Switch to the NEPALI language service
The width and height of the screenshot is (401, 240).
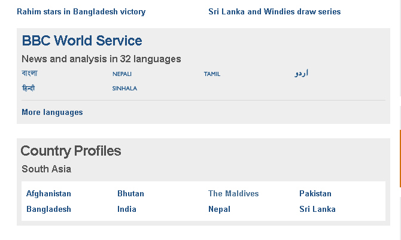122,74
